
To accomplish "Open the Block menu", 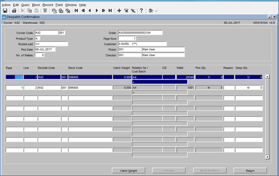I will coord(36,5).
